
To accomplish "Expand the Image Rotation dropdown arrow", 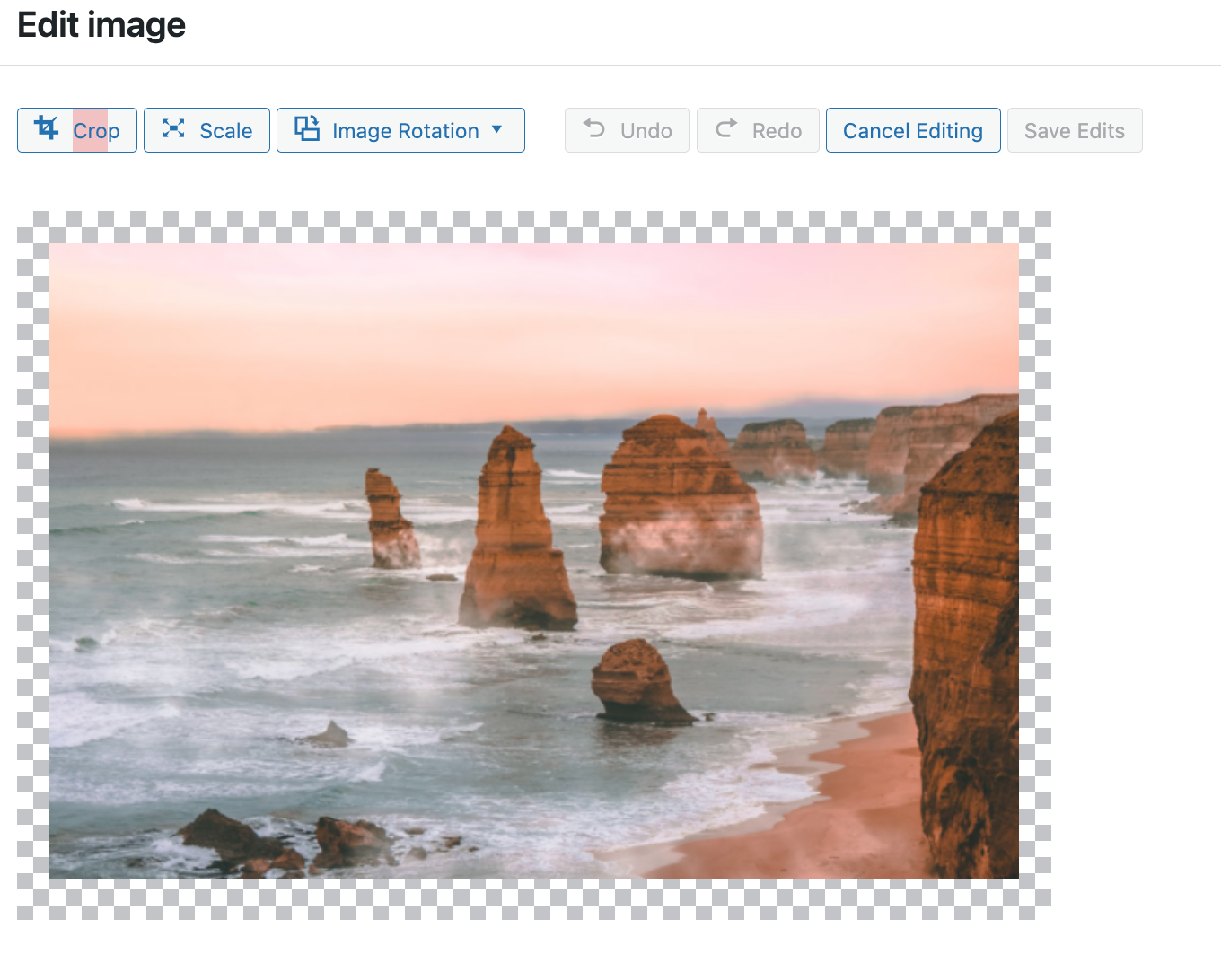I will [x=496, y=129].
